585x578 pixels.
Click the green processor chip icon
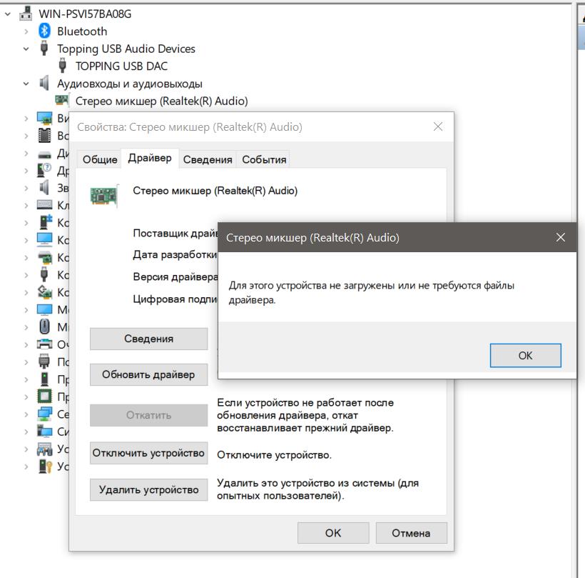point(45,396)
